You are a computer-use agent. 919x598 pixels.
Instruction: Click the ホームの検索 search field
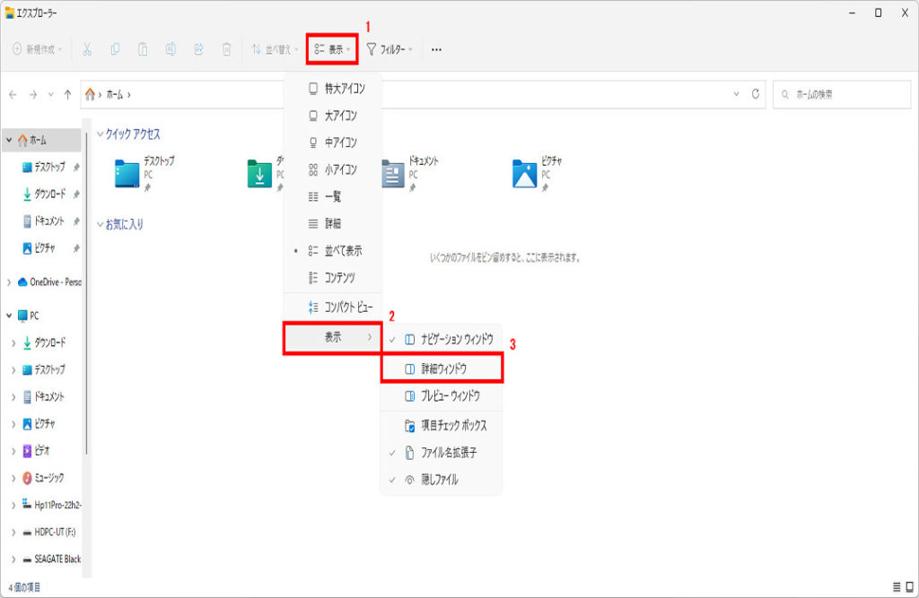coord(844,94)
